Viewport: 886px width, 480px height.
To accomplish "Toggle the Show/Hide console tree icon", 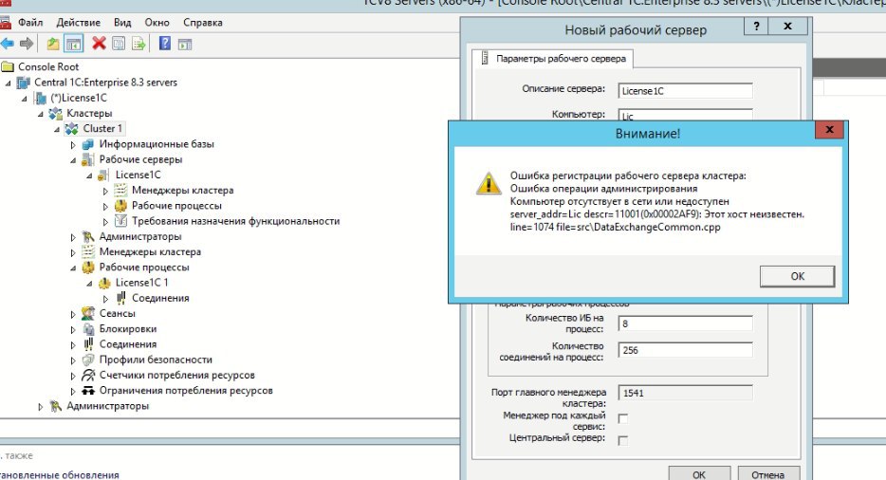I will coord(73,44).
